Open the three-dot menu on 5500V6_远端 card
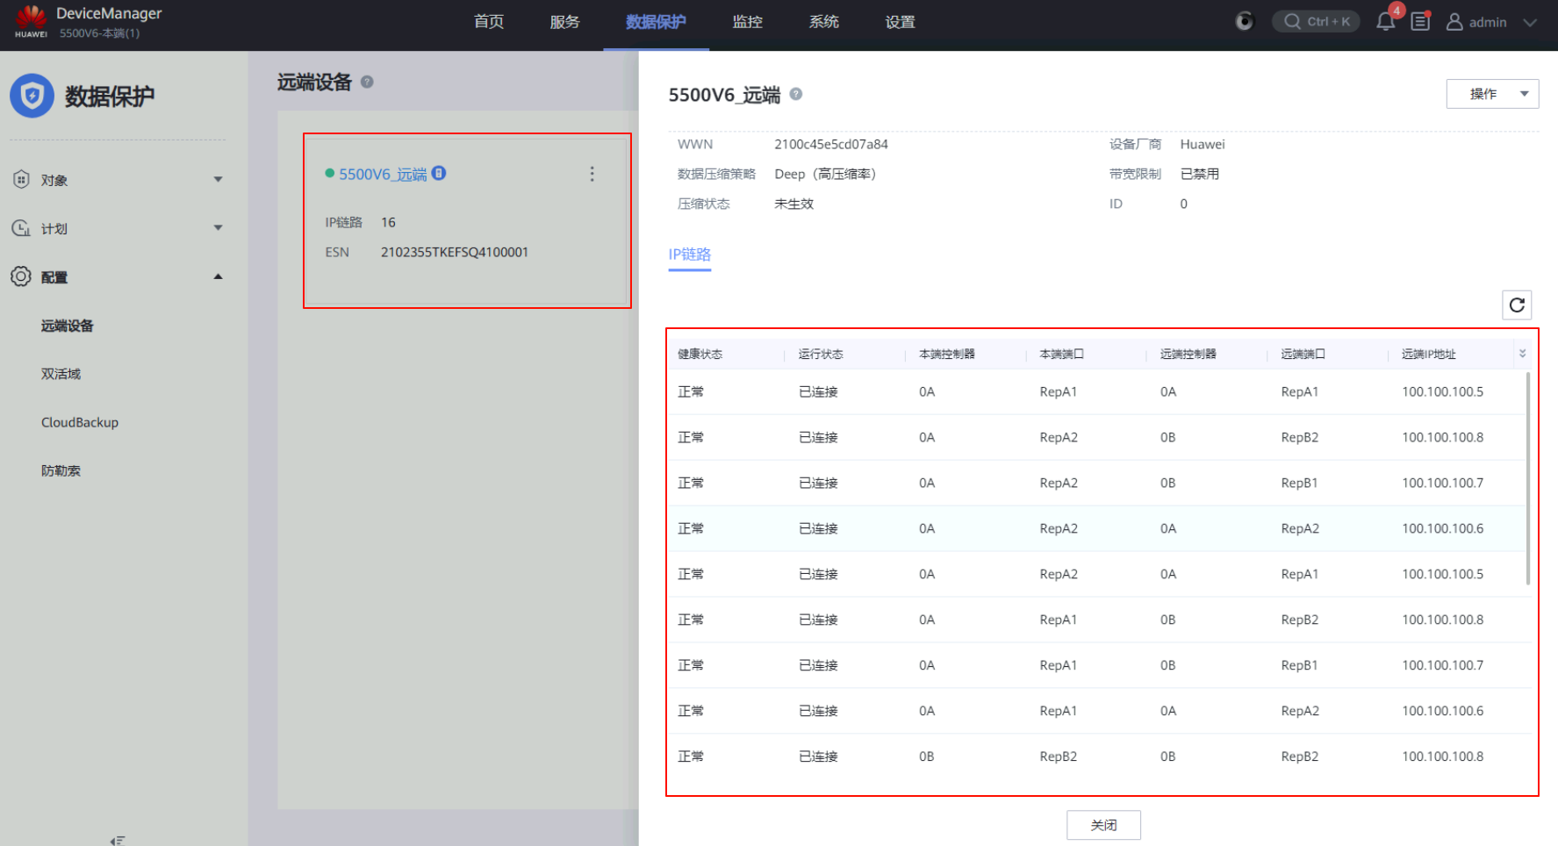This screenshot has width=1558, height=846. (x=592, y=174)
